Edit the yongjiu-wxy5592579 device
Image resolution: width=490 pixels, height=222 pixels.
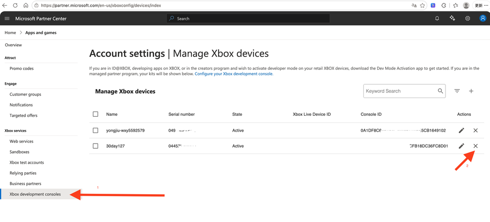point(462,131)
